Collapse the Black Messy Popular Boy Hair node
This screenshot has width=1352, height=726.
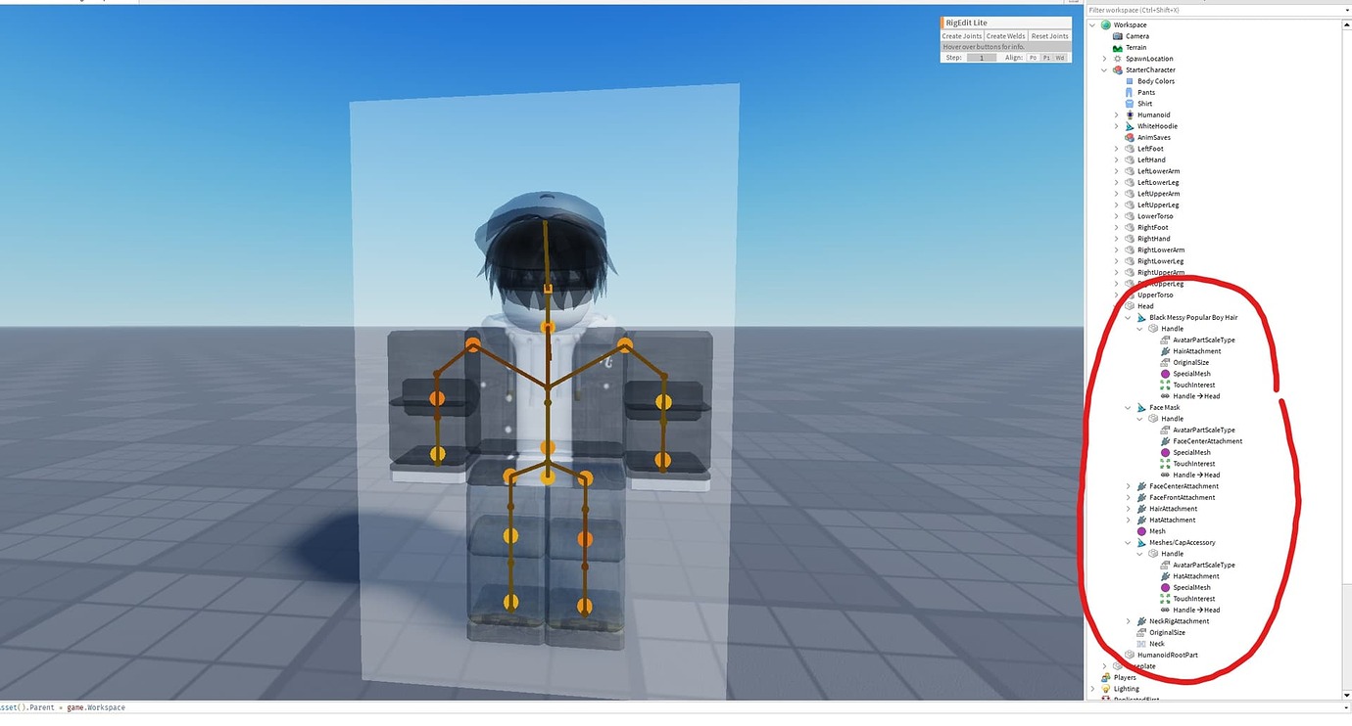tap(1128, 317)
